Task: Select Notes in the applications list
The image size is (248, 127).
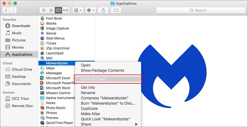Action: (x=57, y=103)
